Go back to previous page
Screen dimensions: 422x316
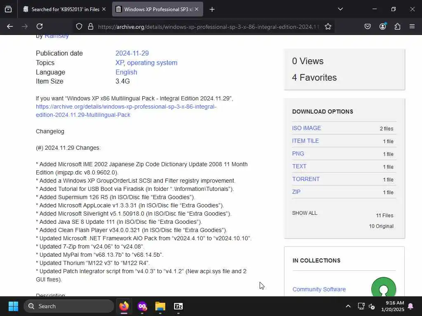[10, 26]
